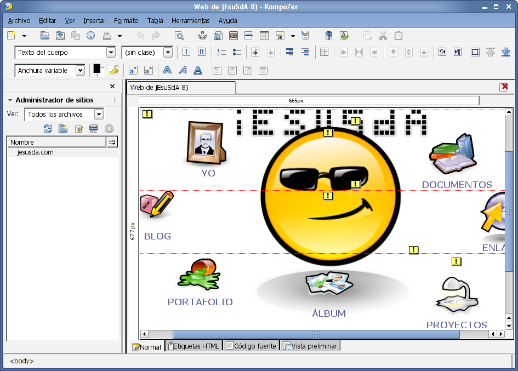Click the Browse globe icon
518x371 pixels.
click(90, 36)
